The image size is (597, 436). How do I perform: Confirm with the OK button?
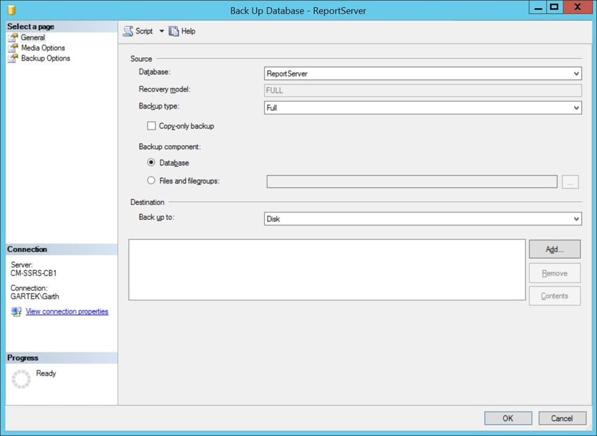tap(508, 418)
